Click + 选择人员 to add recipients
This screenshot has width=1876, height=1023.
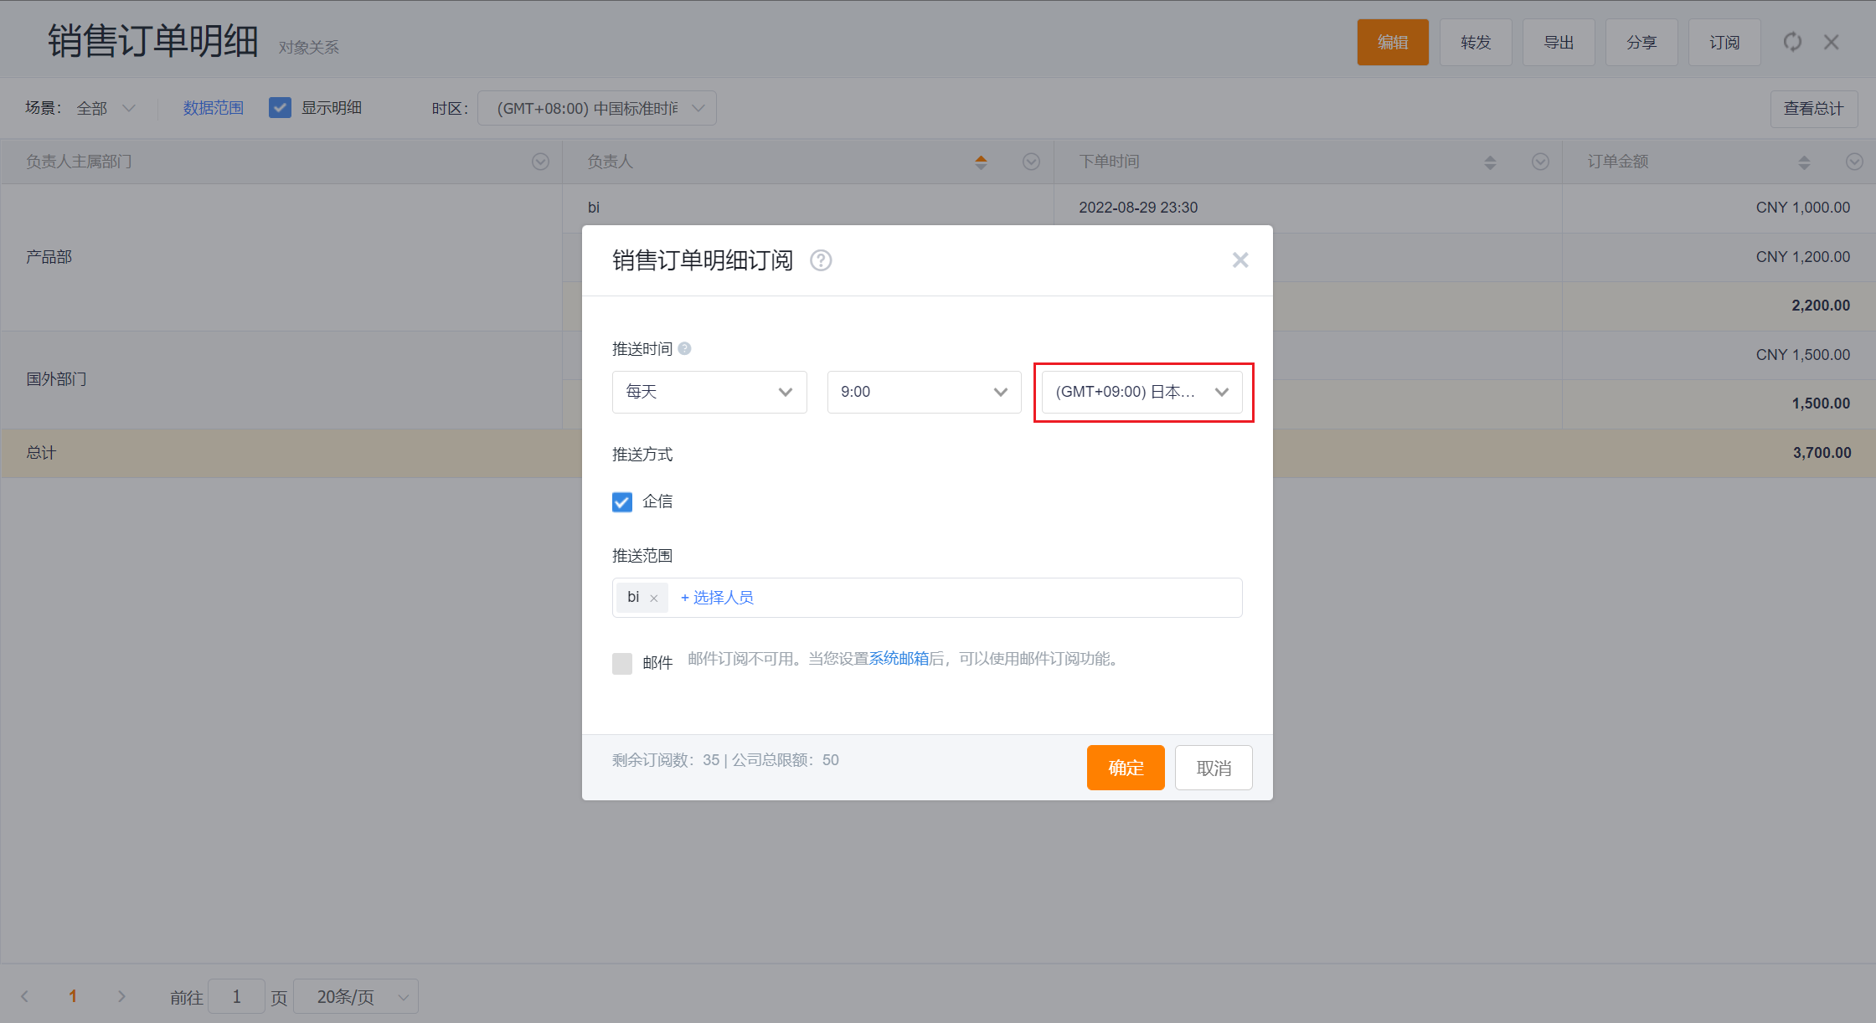717,598
